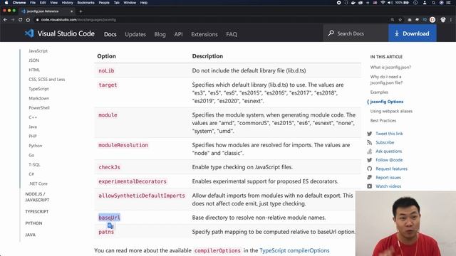
Task: Expand the JAVA sidebar section
Action: pyautogui.click(x=30, y=235)
